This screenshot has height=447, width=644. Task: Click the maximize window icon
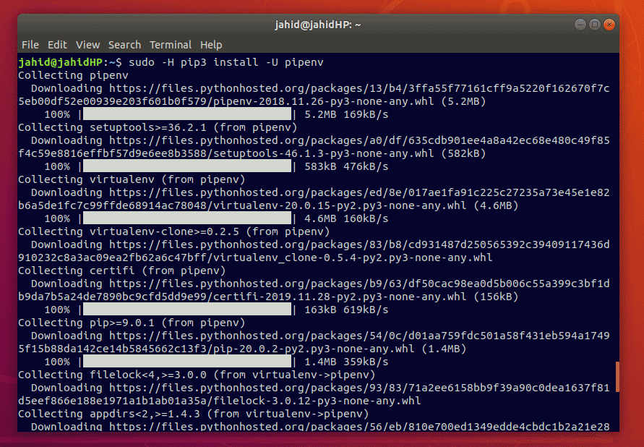pos(593,24)
